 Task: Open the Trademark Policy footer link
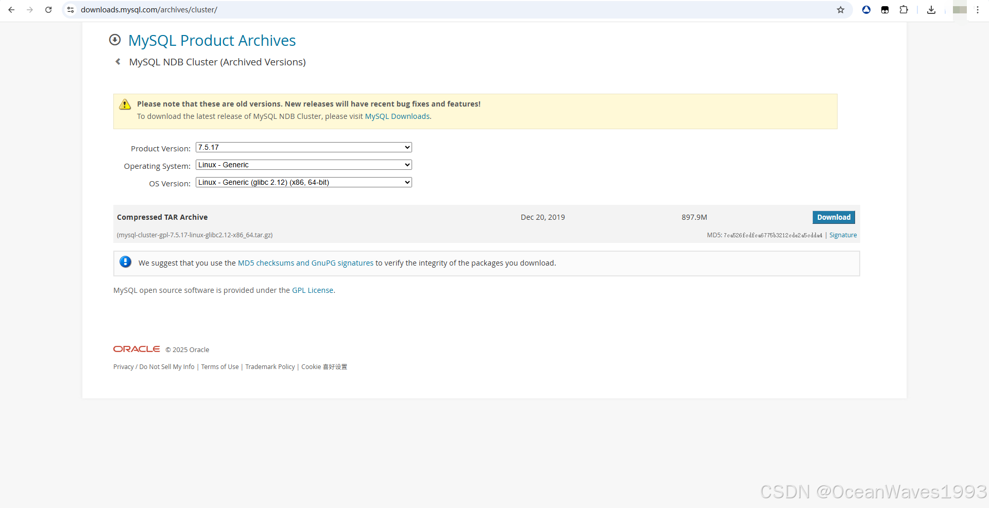click(270, 367)
